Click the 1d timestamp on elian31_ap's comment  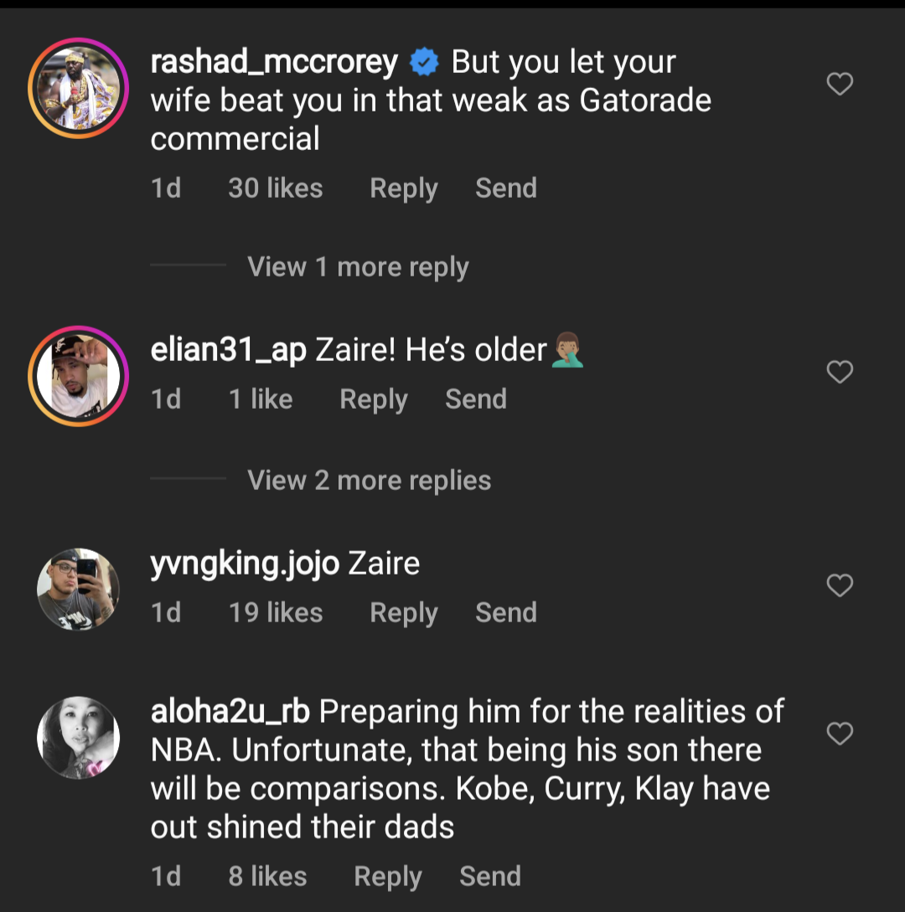[x=165, y=399]
